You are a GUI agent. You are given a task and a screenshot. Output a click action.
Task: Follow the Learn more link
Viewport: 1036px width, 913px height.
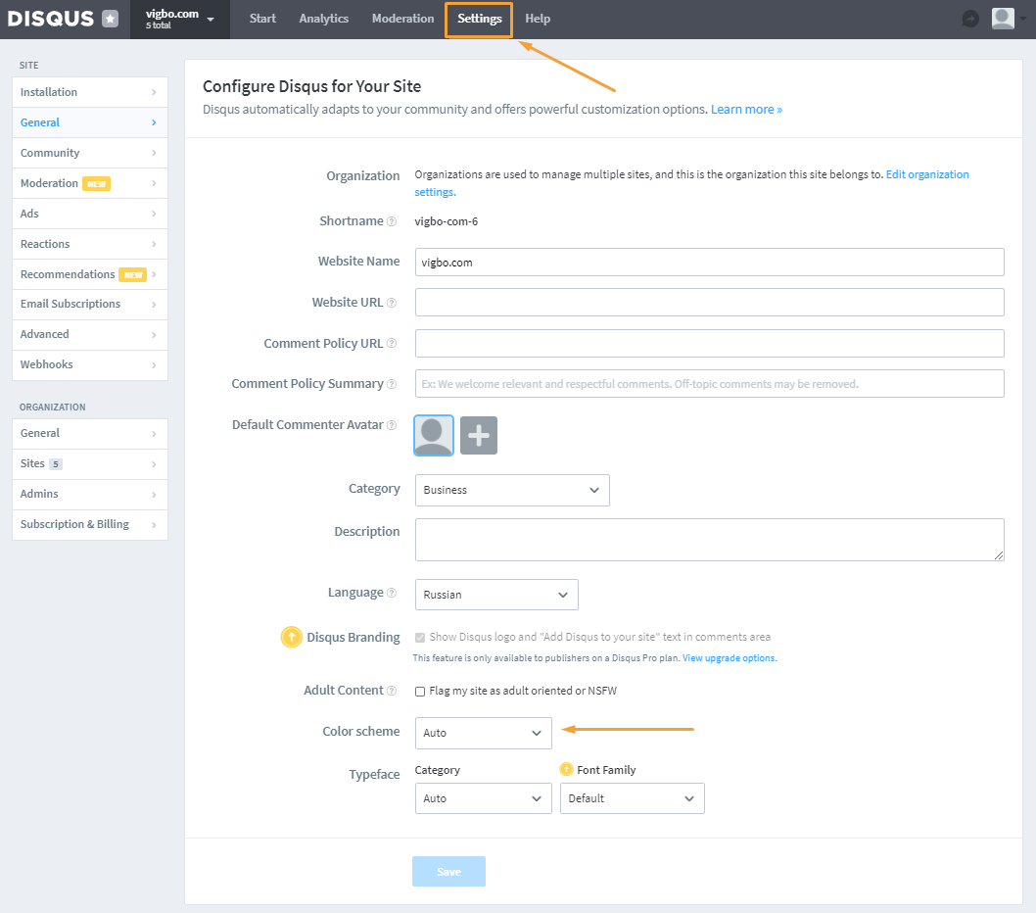tap(746, 110)
